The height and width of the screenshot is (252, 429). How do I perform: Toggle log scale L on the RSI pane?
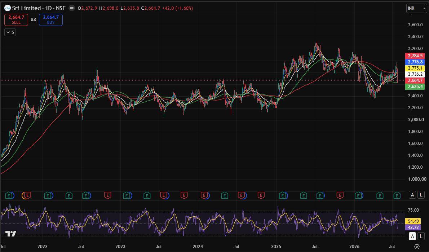pyautogui.click(x=421, y=236)
